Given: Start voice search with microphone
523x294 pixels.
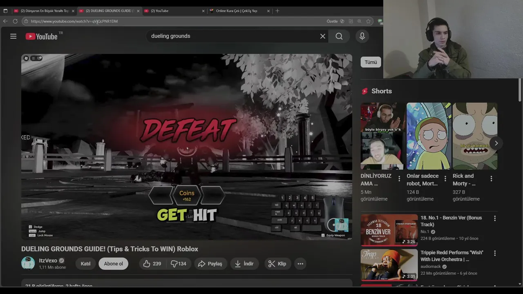Looking at the screenshot, I should click(362, 36).
